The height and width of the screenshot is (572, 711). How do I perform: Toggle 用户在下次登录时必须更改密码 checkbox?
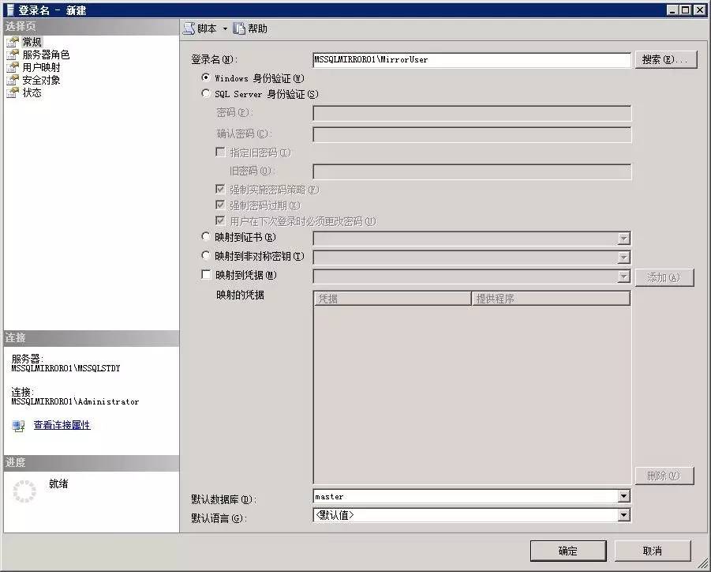pyautogui.click(x=220, y=220)
